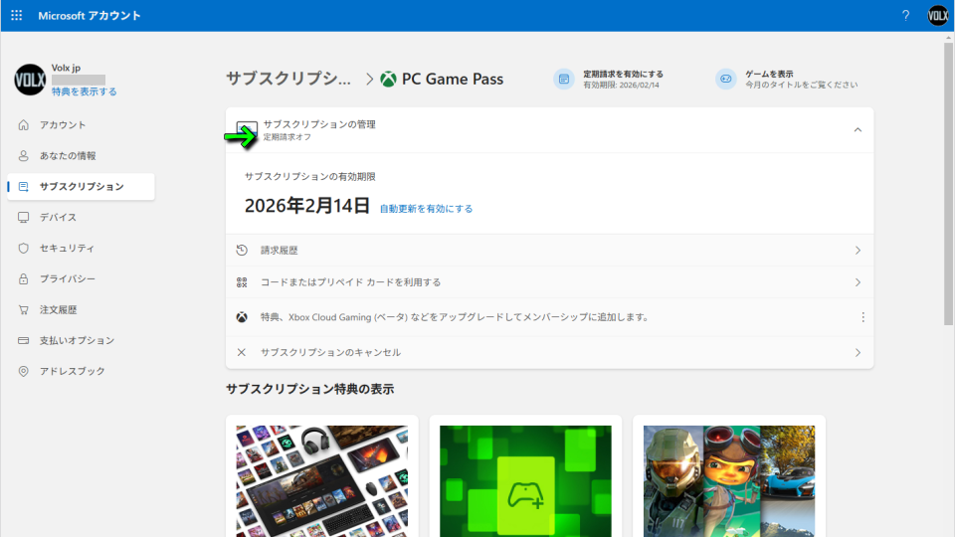Click the Xbox logo beside PC Game Pass

tap(388, 80)
